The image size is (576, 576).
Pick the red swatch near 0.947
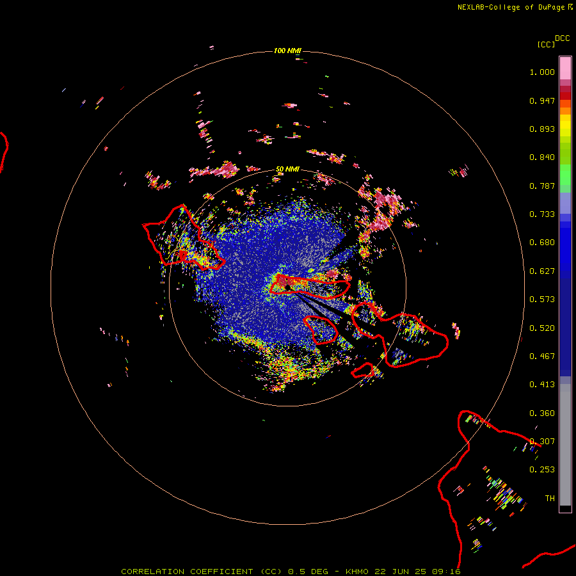[x=565, y=96]
